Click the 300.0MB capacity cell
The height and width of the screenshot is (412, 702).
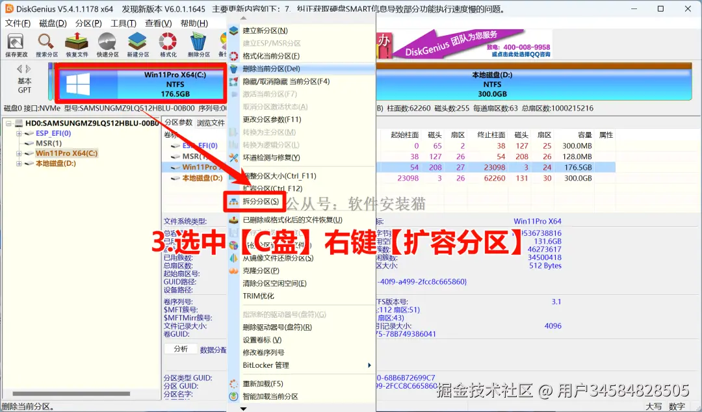(x=577, y=146)
